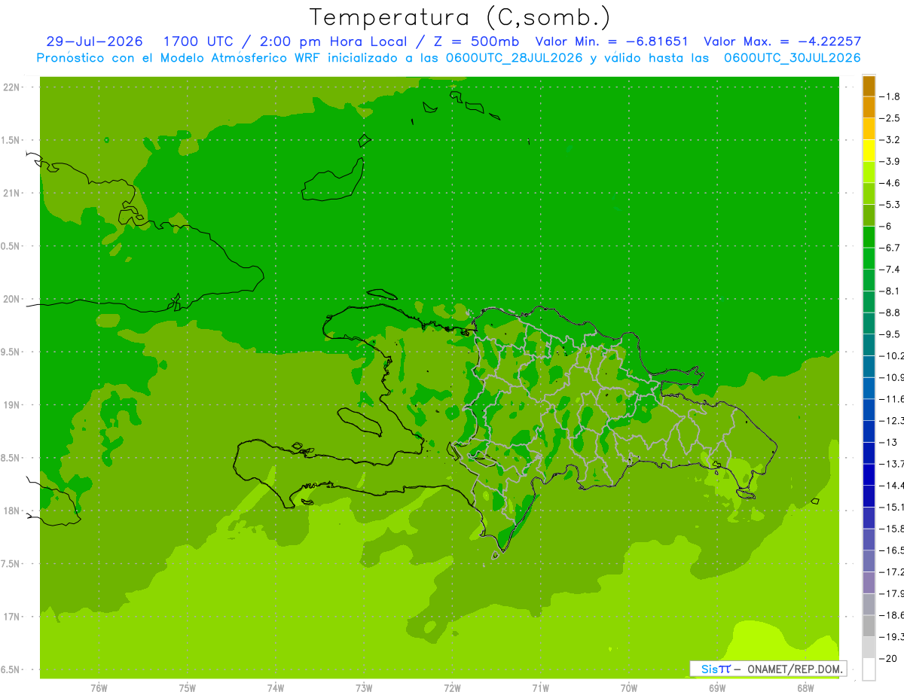Click the legend value '-13'

[888, 442]
